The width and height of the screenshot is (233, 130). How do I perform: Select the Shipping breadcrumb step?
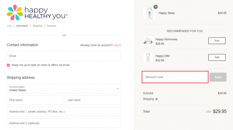click(37, 26)
